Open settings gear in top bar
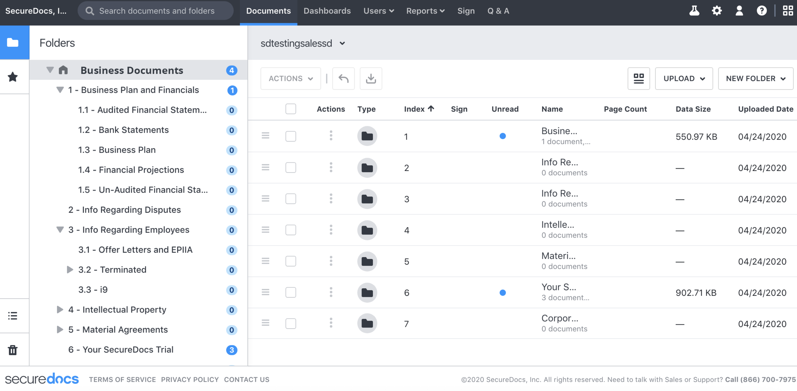The width and height of the screenshot is (797, 391). pyautogui.click(x=717, y=11)
